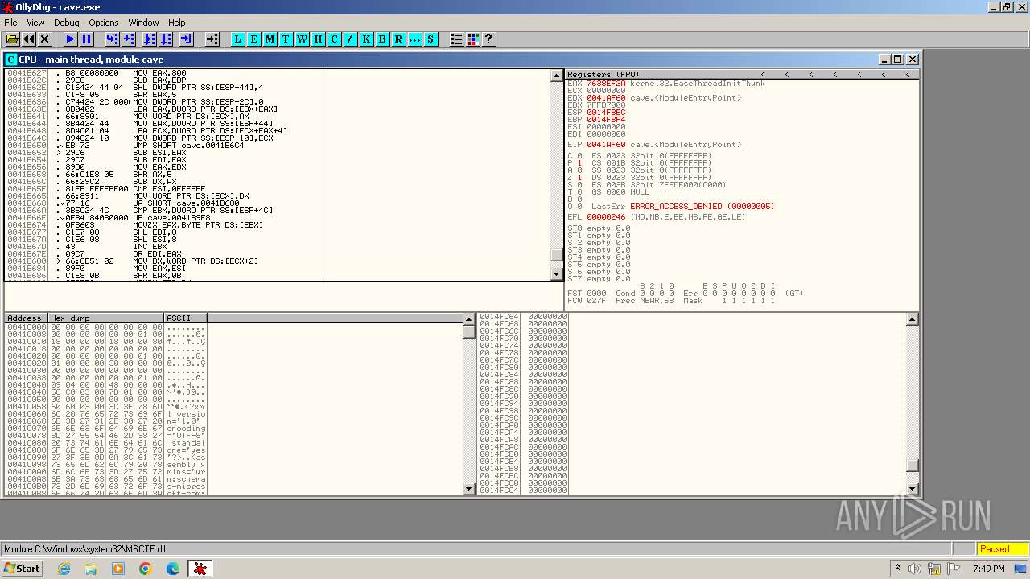Image resolution: width=1030 pixels, height=579 pixels.
Task: Click the Hex dump column header
Action: click(x=106, y=318)
